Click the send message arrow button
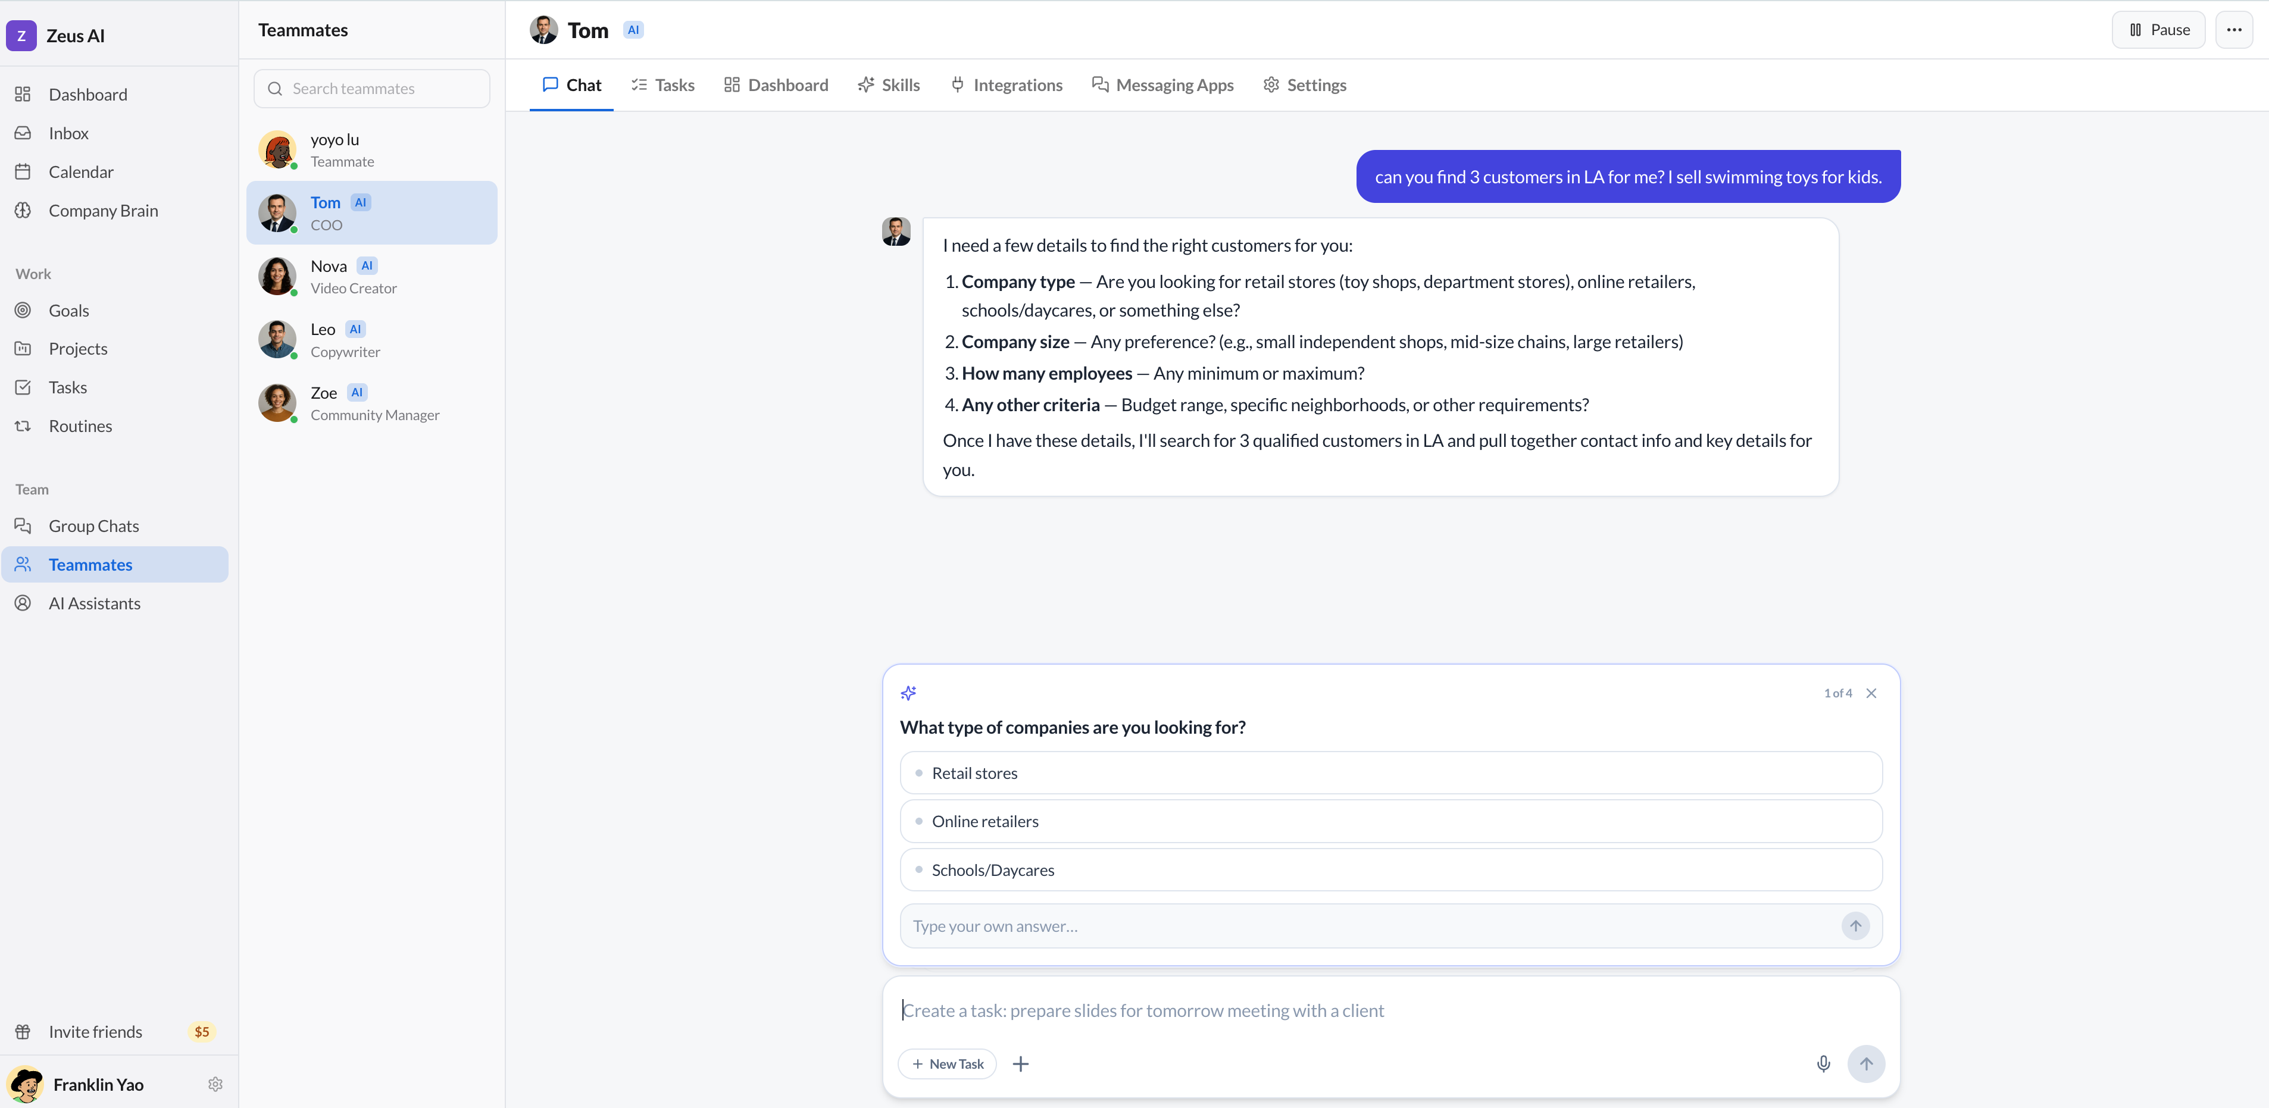Viewport: 2269px width, 1108px height. pyautogui.click(x=1865, y=1064)
